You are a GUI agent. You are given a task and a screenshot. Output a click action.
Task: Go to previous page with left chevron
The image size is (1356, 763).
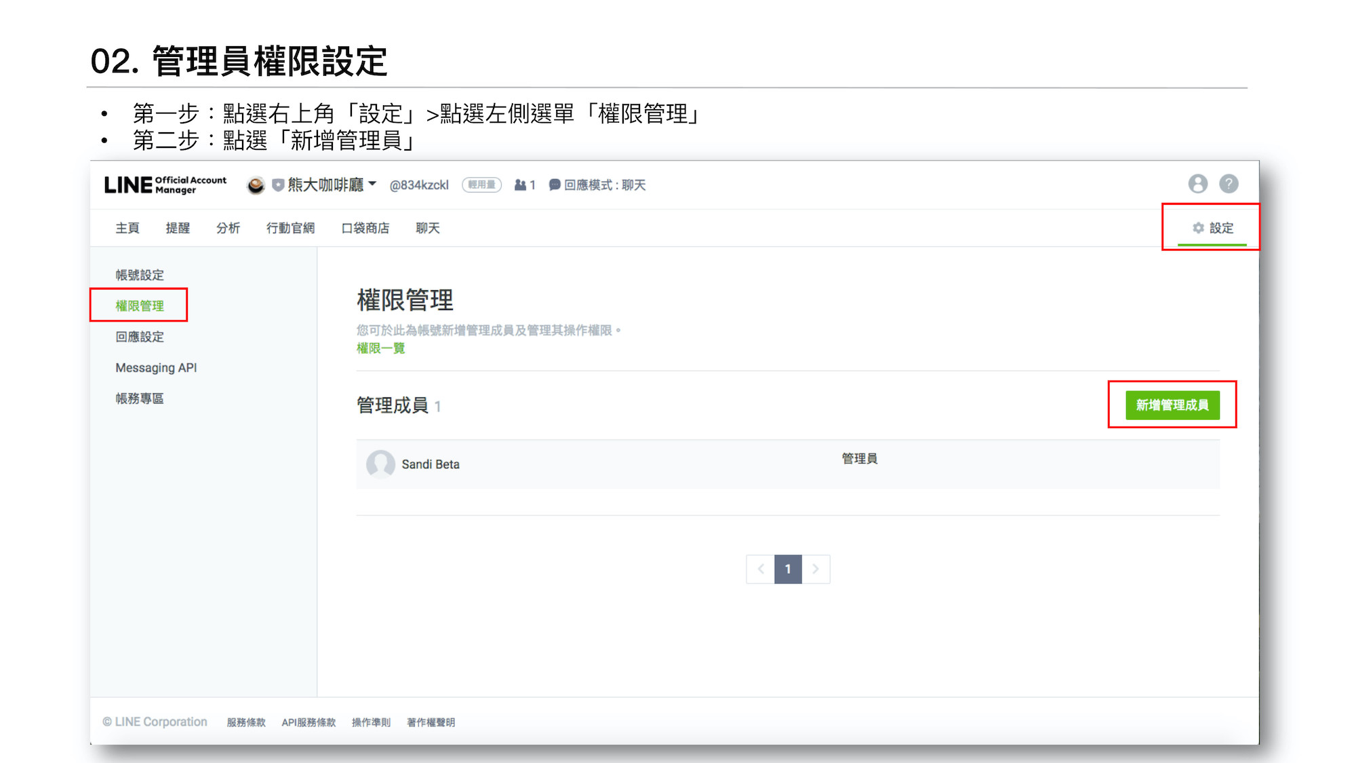coord(761,569)
